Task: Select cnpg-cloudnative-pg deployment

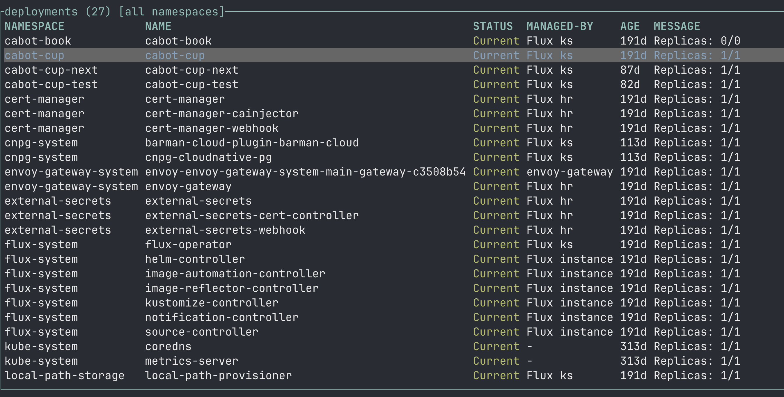Action: point(208,157)
